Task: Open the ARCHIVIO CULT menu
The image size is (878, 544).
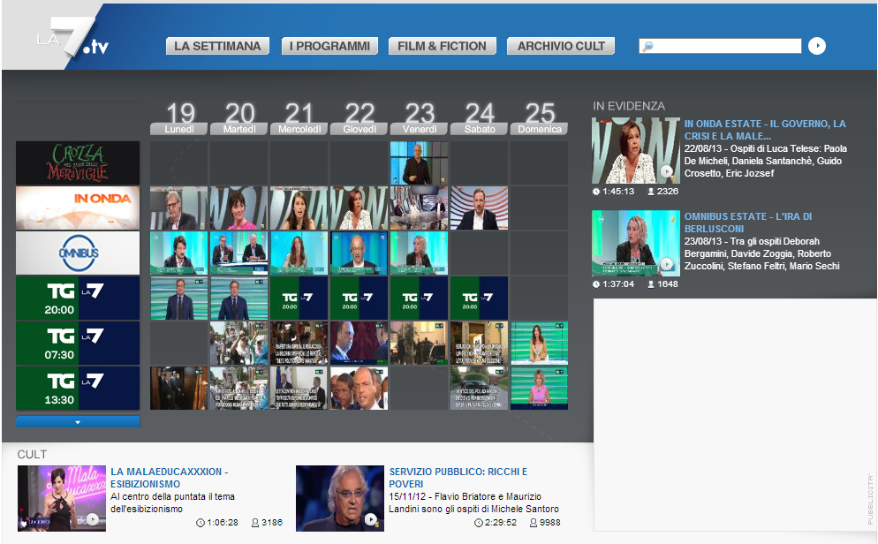Action: pos(561,46)
